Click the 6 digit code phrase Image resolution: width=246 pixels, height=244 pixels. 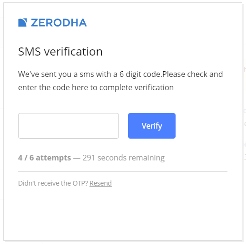[139, 74]
